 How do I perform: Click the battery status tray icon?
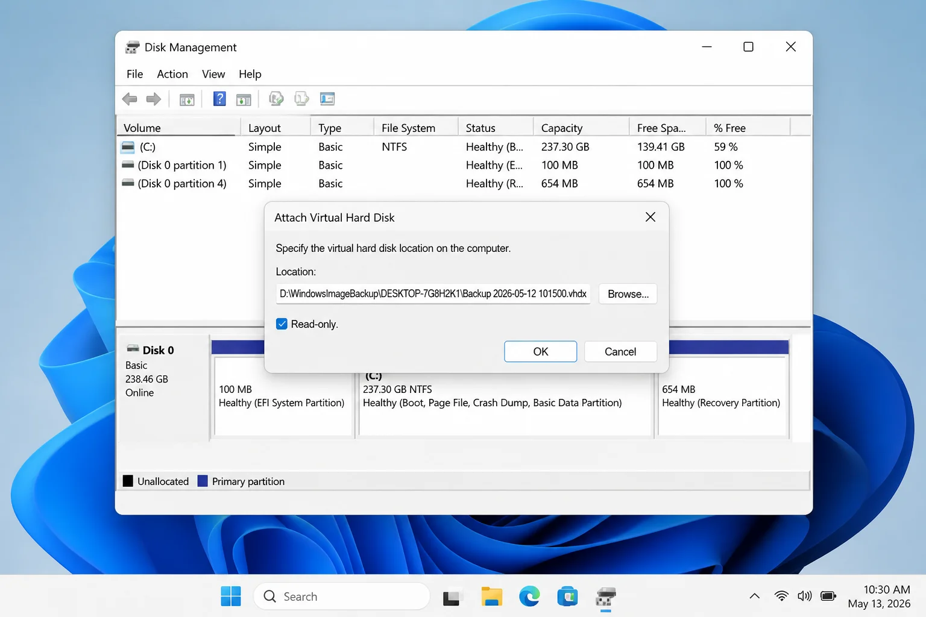click(x=829, y=597)
